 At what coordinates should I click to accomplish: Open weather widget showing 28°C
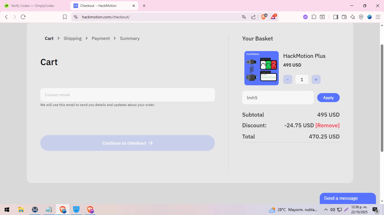coord(293,210)
